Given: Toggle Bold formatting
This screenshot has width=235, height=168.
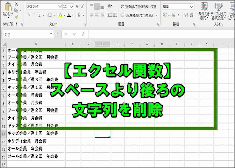Looking at the screenshot, I should pyautogui.click(x=28, y=15).
